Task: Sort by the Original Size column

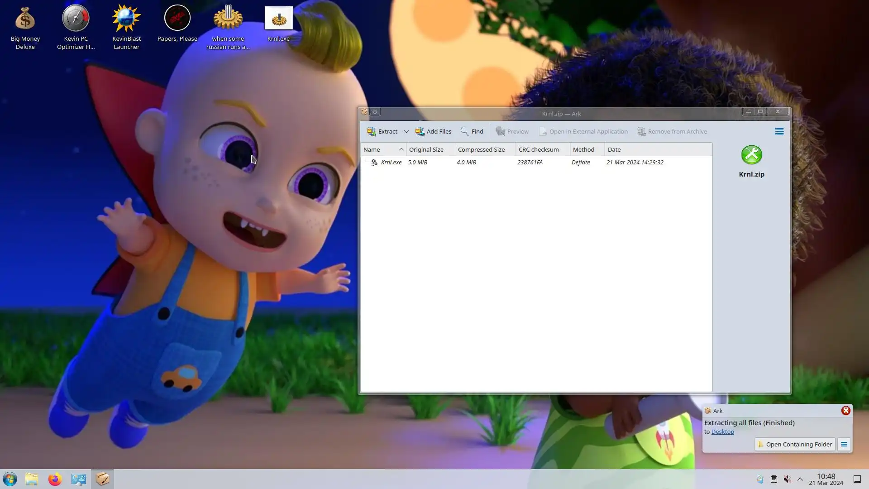Action: pos(426,149)
